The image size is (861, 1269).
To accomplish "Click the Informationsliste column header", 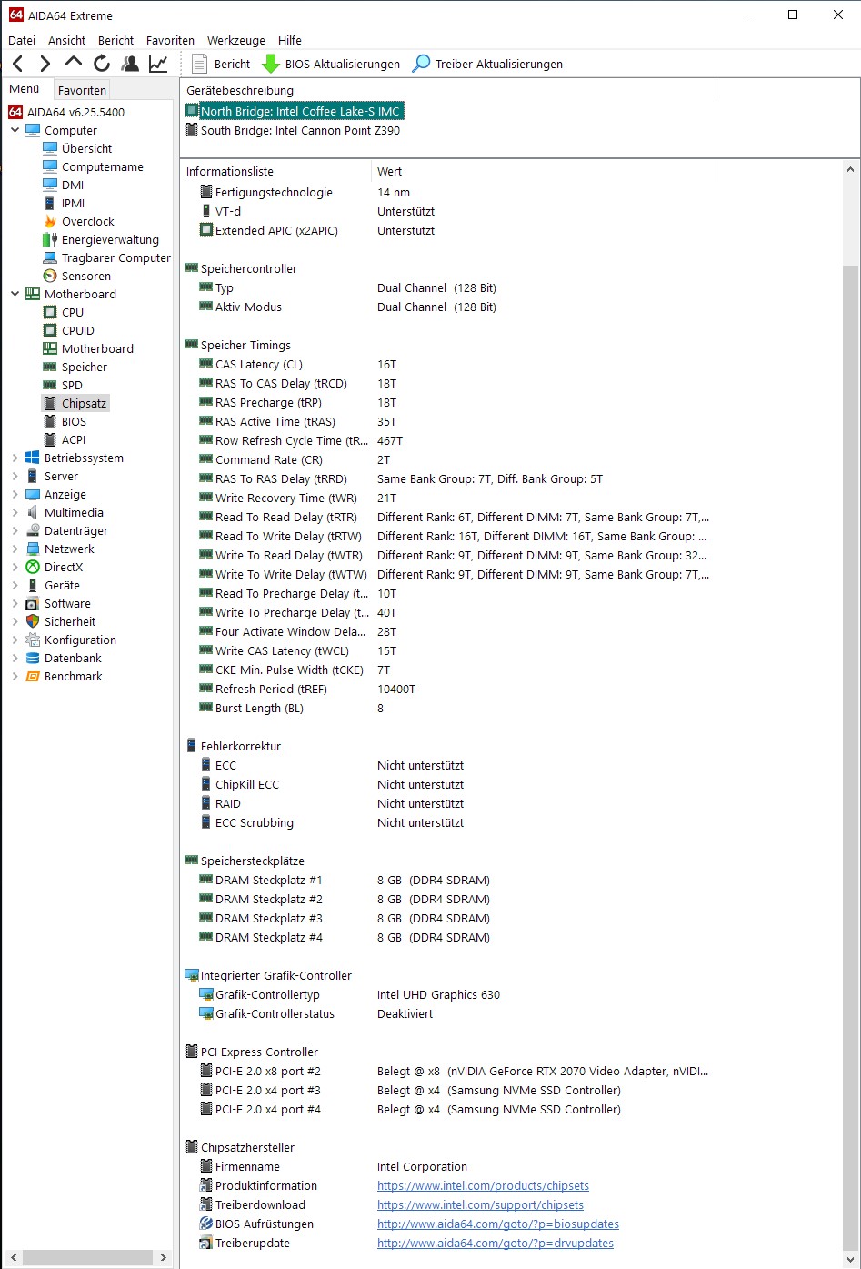I will tap(276, 171).
